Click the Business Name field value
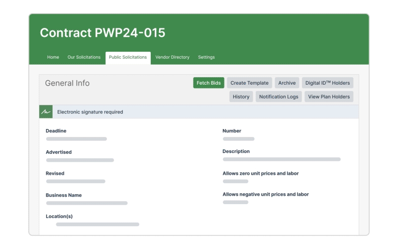 [x=87, y=203]
